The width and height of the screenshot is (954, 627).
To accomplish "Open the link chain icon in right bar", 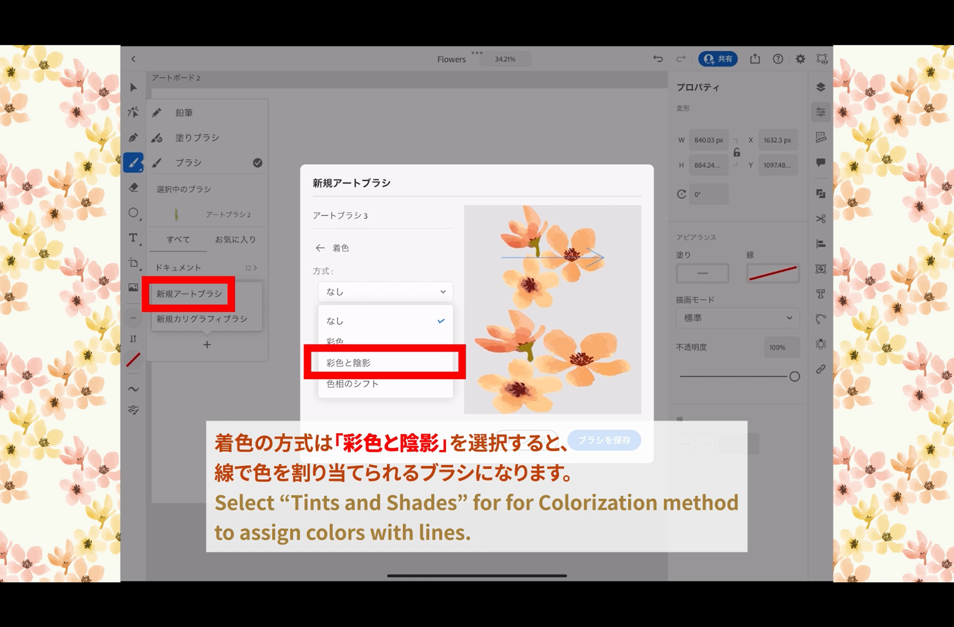I will [x=821, y=369].
